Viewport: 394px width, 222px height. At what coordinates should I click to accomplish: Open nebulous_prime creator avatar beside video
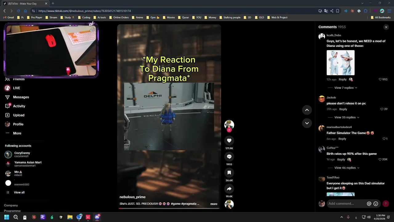[x=229, y=125]
